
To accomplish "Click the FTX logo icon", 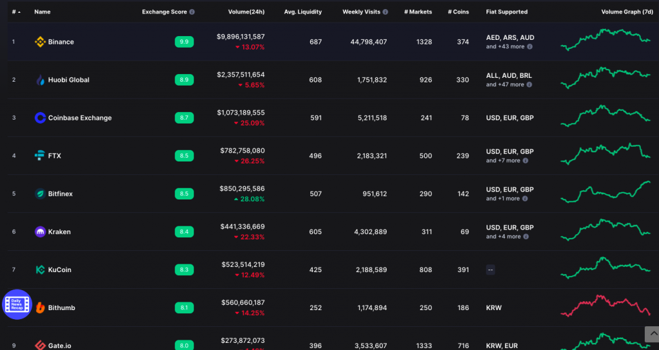I will (x=40, y=156).
